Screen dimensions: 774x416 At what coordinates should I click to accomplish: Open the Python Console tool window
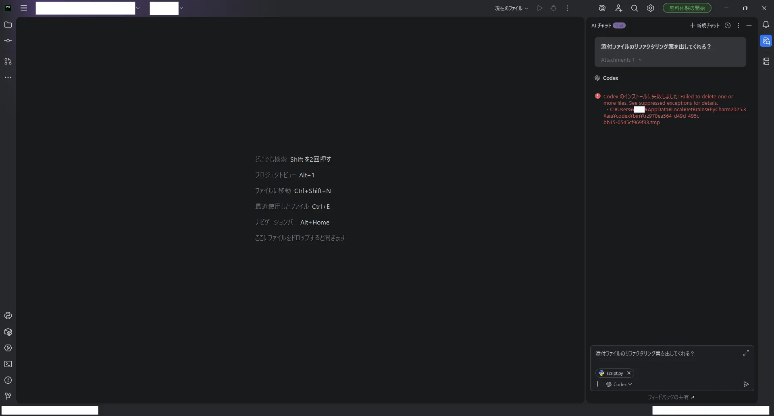click(8, 316)
